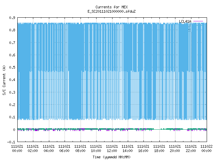
Task: Click the 14:00 x-axis time label
Action: pos(127,151)
